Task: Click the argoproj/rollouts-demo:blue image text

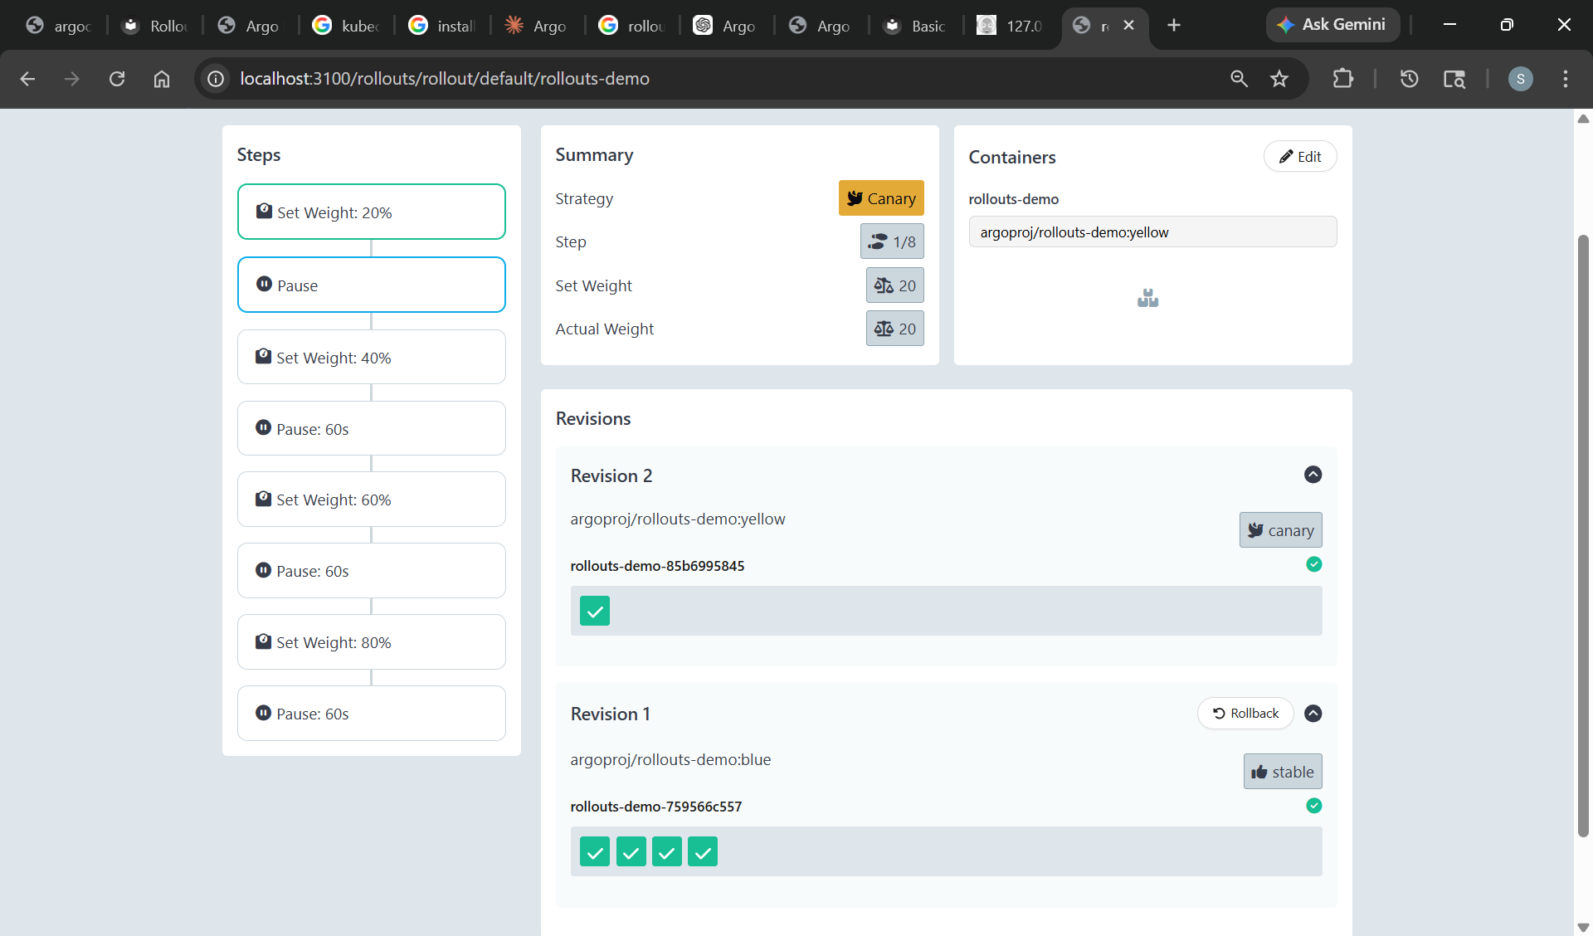Action: pyautogui.click(x=670, y=759)
